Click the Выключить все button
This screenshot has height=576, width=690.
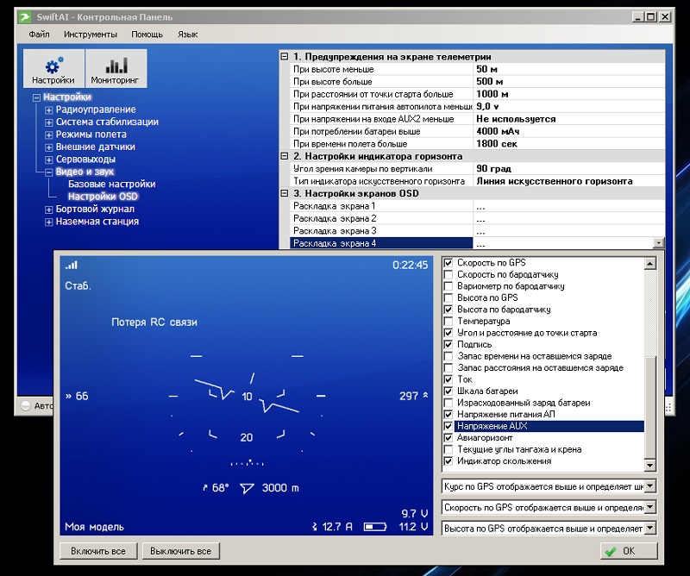[181, 551]
